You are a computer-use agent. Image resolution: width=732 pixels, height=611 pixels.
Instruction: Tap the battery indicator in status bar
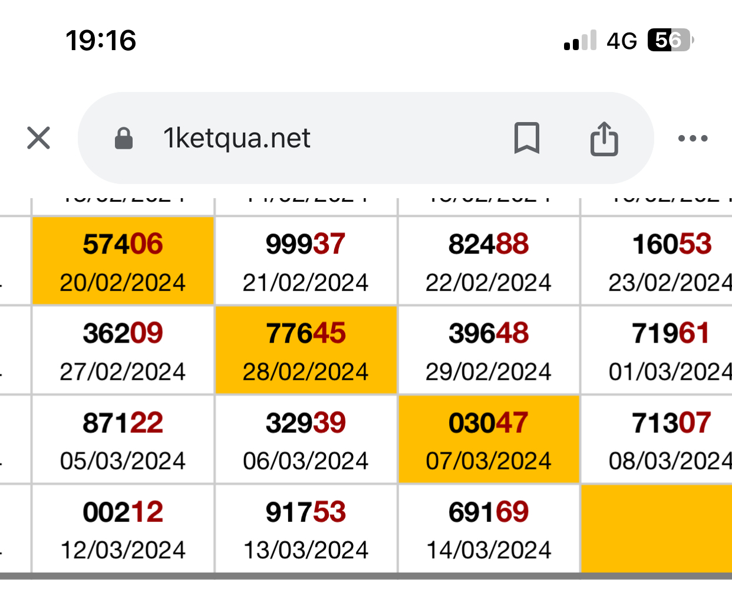click(x=670, y=40)
